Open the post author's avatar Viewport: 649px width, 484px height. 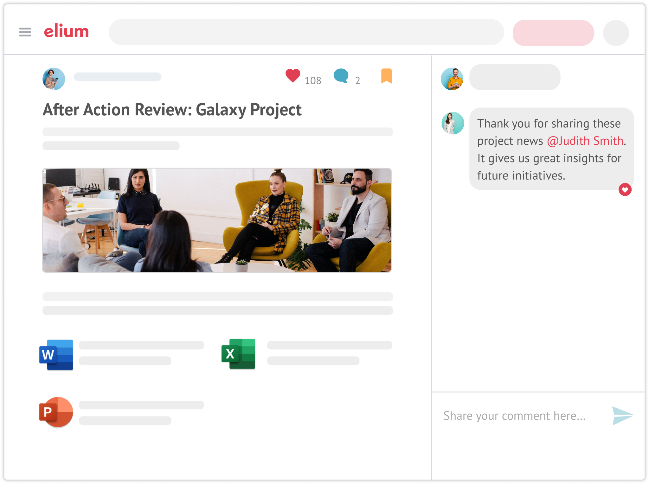(x=54, y=79)
